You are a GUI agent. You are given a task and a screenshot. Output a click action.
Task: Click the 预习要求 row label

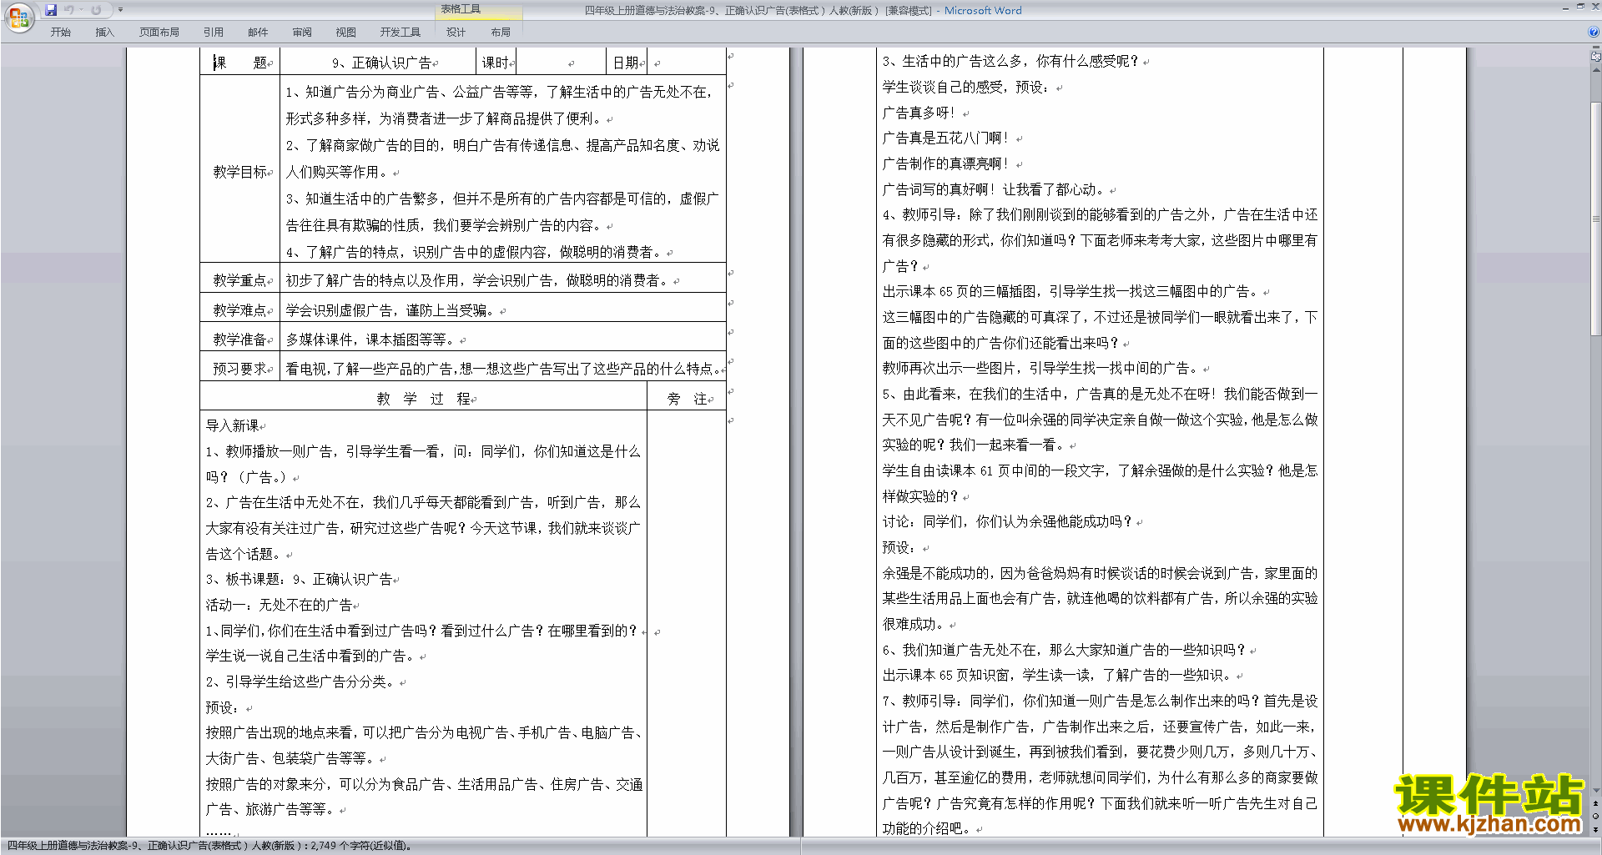click(239, 369)
